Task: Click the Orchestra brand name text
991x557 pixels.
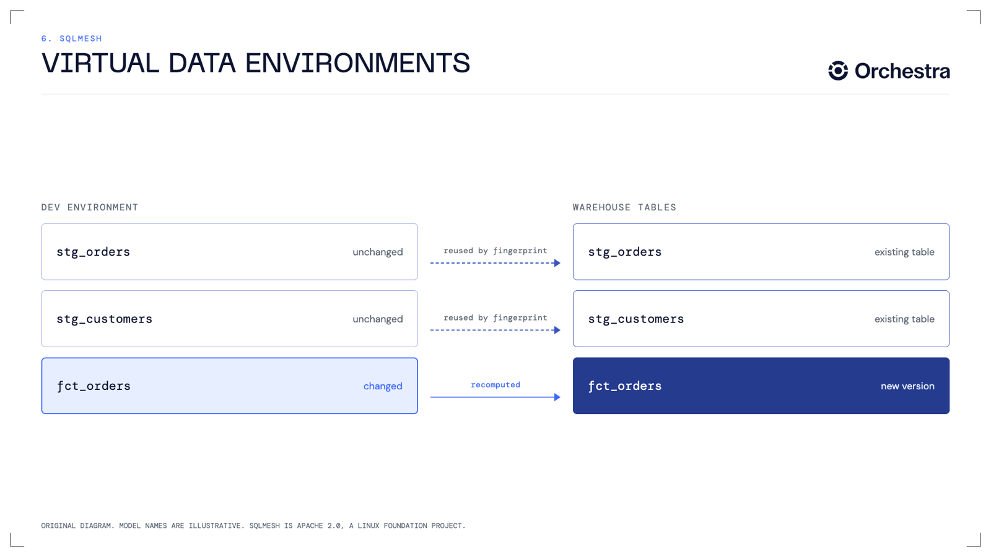Action: [902, 71]
